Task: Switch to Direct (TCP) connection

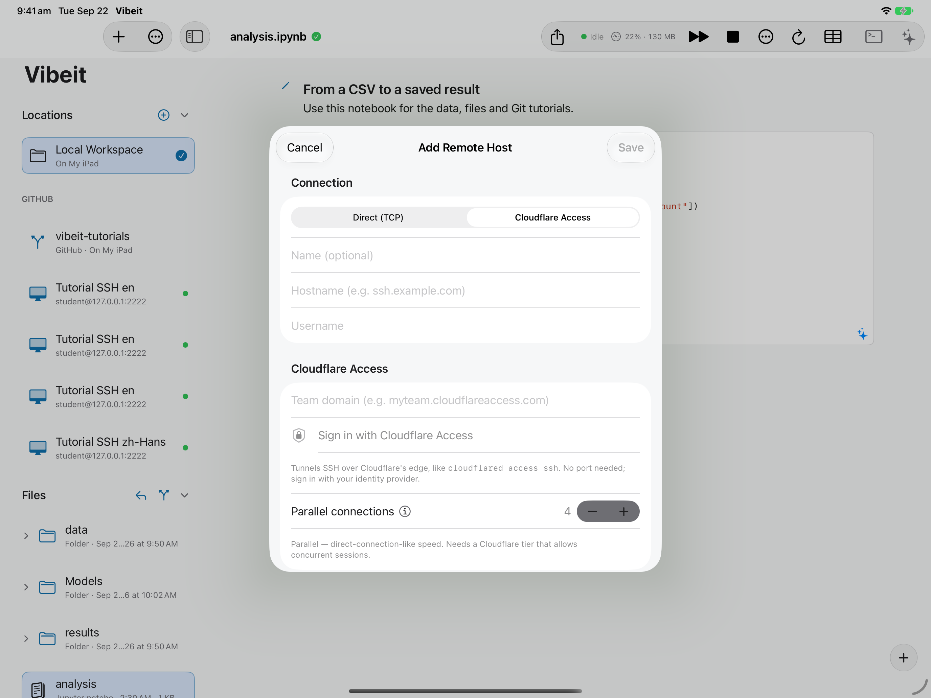Action: [378, 217]
